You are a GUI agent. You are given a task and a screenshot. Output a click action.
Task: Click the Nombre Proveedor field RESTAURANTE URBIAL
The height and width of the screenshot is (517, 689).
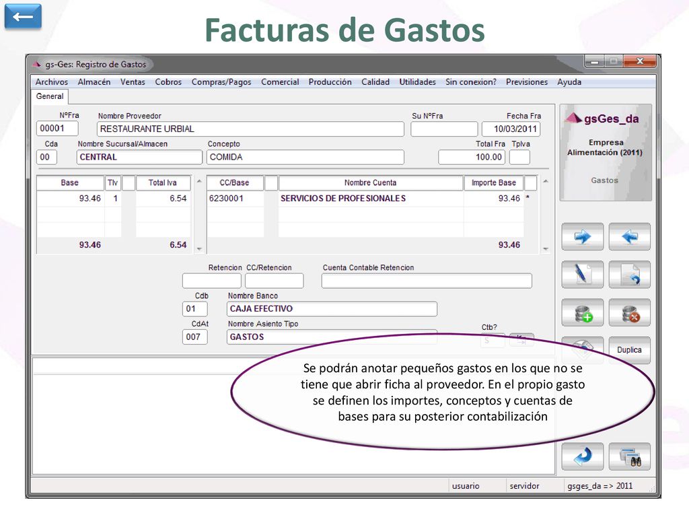[250, 129]
